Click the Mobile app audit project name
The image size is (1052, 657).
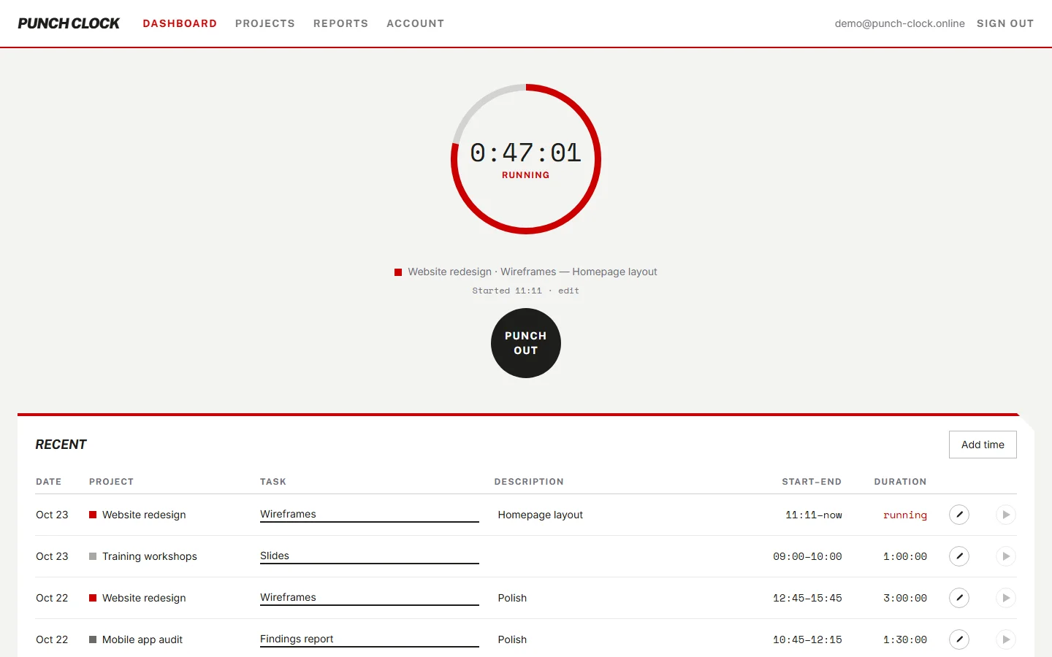coord(142,639)
